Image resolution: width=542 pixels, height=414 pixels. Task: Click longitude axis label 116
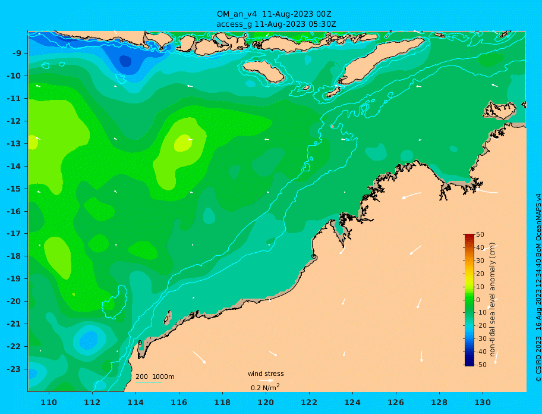tap(179, 402)
